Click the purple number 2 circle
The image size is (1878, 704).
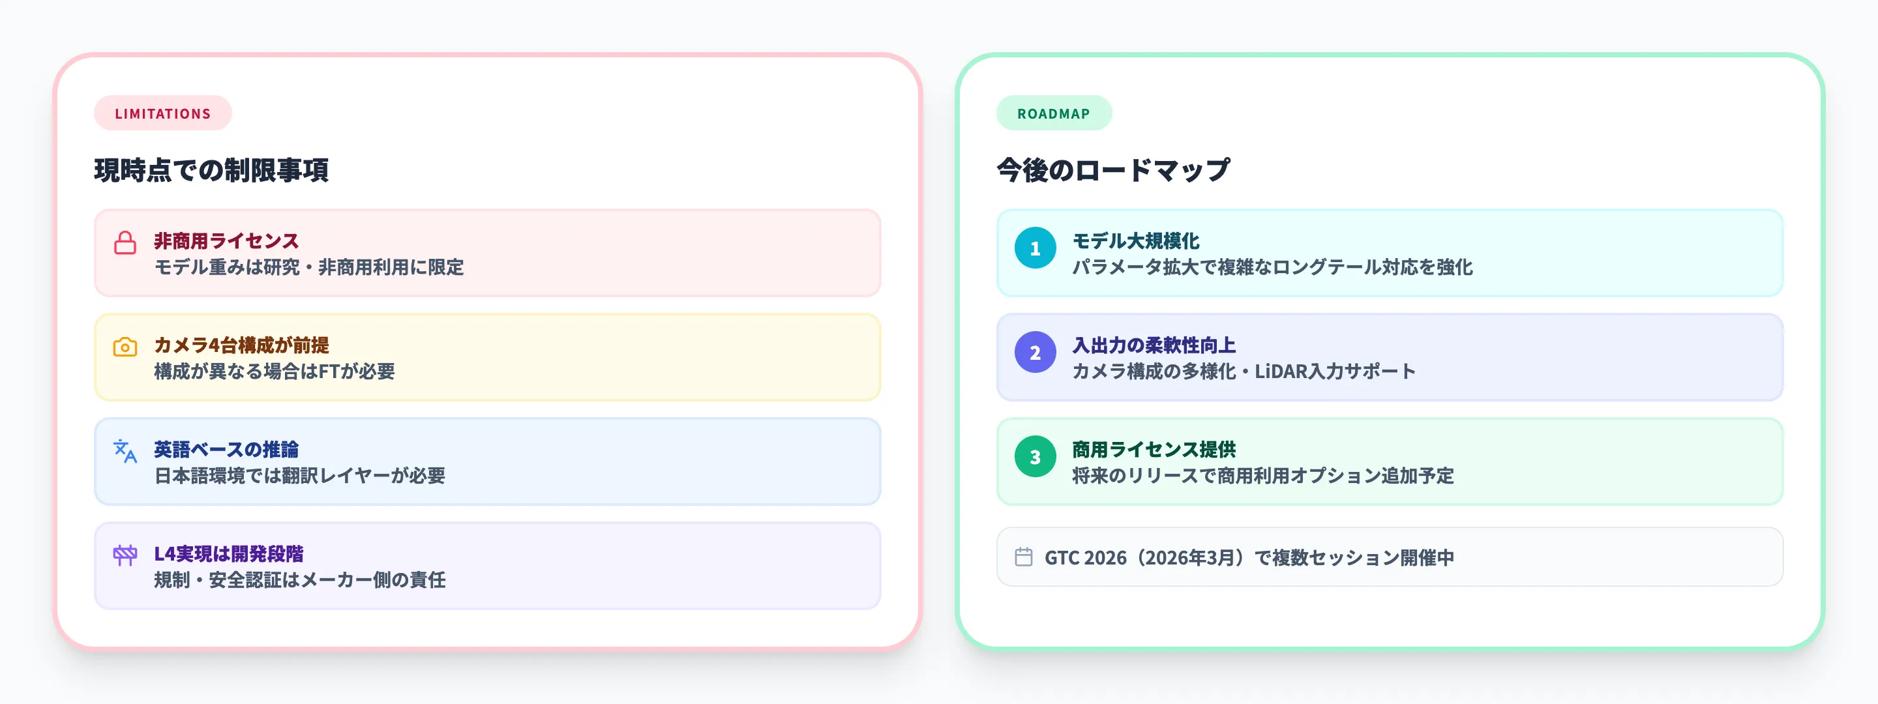(1036, 353)
